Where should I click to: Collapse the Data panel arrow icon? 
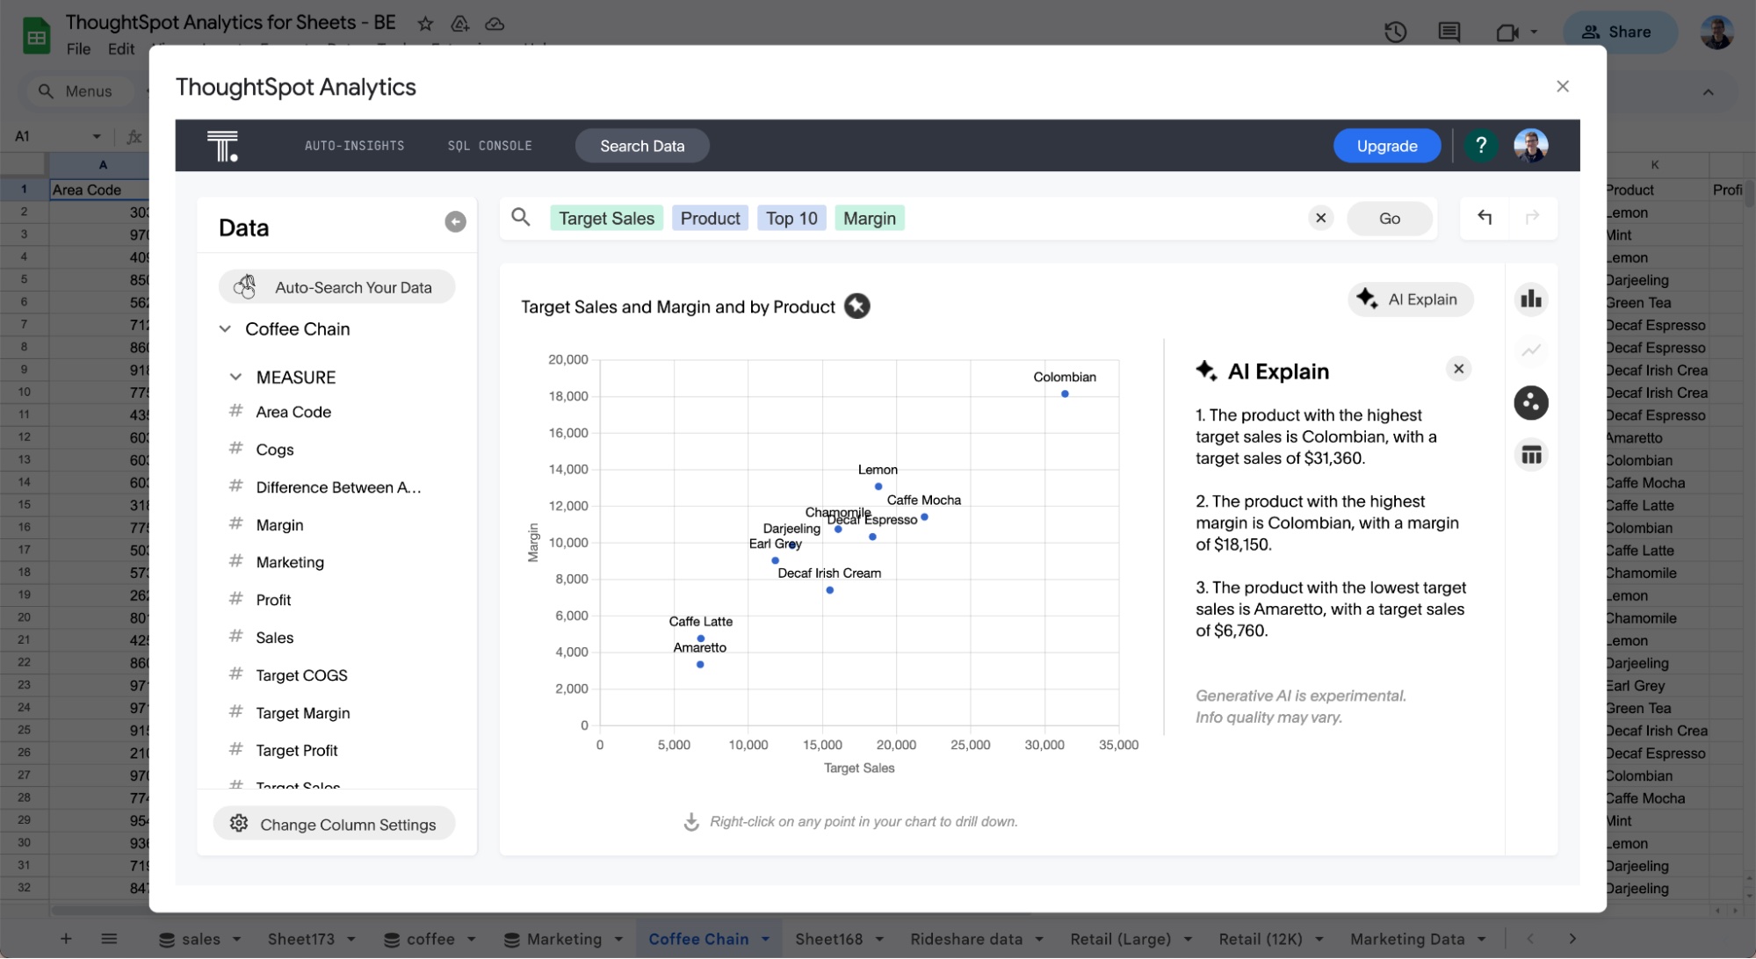pos(455,222)
